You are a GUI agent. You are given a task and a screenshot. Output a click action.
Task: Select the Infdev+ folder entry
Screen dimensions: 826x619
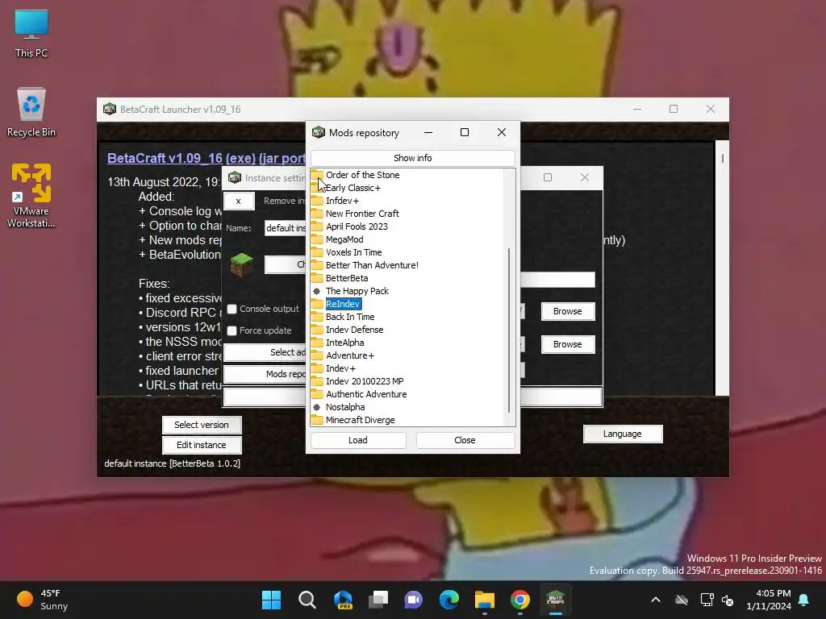tap(342, 201)
